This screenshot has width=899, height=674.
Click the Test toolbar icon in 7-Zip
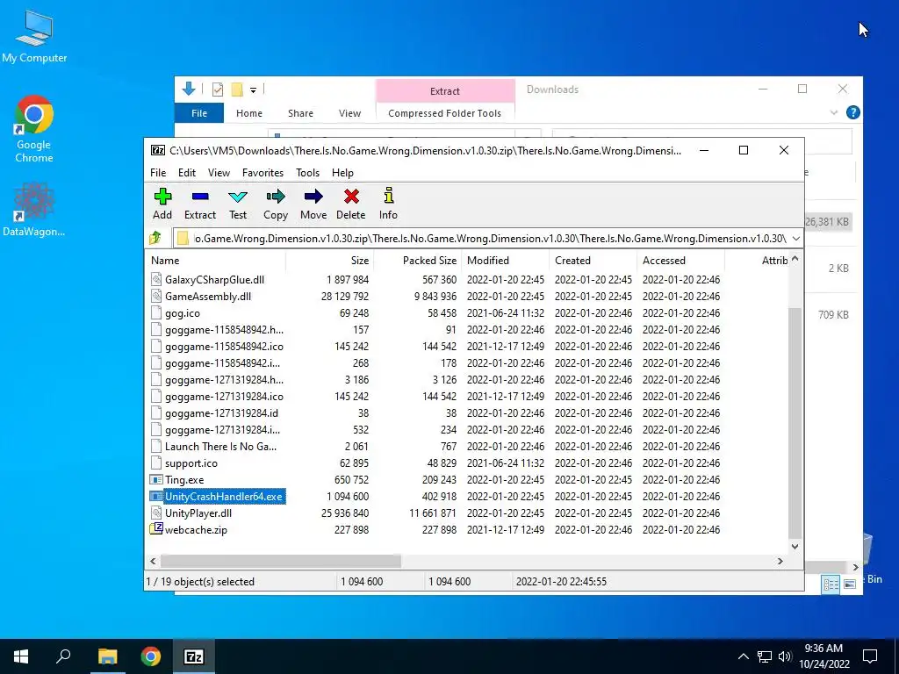pos(238,197)
